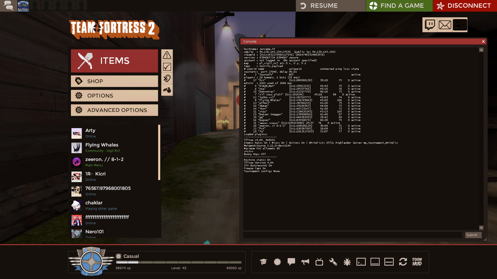This screenshot has height=279, width=497.
Task: Open the achievements burst badge icon
Action: (x=277, y=262)
